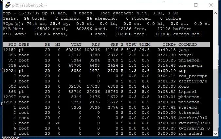Click the load average 4.54 value
221x139 pixels.
pyautogui.click(x=142, y=13)
